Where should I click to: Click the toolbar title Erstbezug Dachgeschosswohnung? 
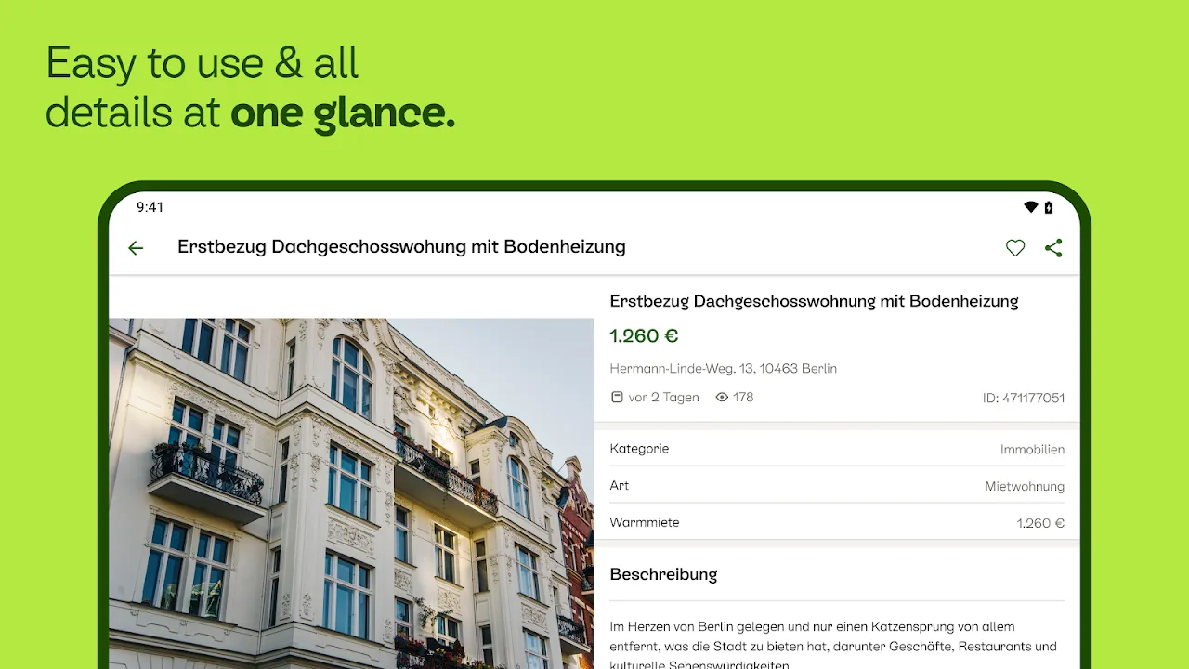point(401,247)
